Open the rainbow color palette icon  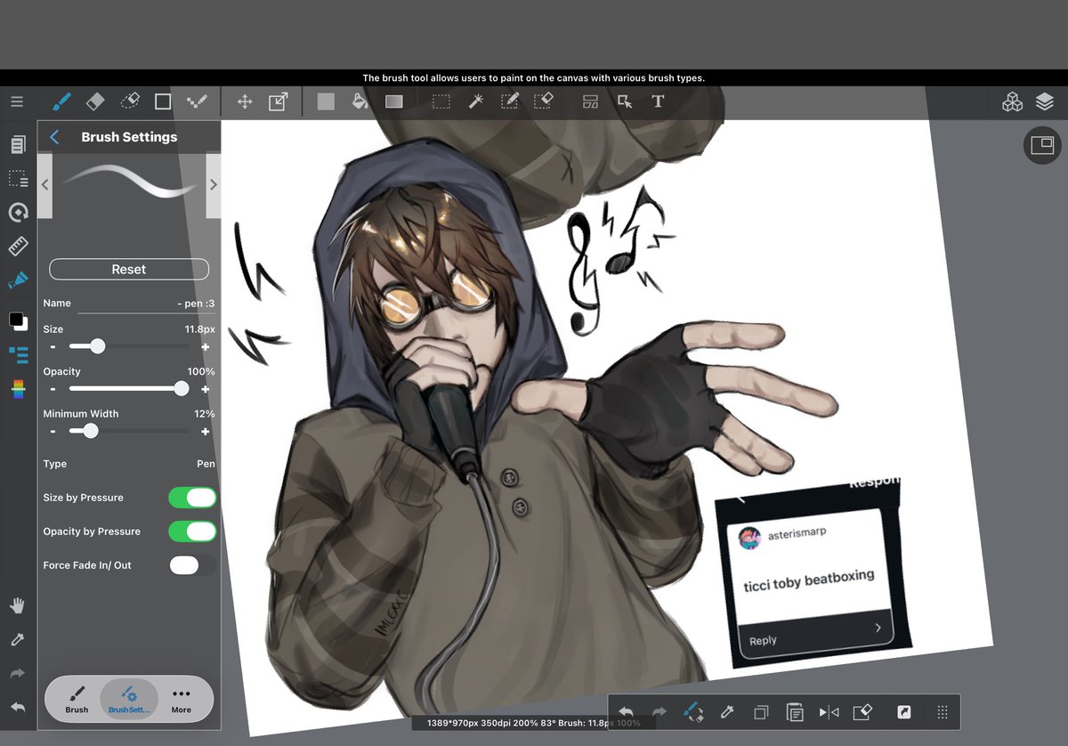(18, 388)
